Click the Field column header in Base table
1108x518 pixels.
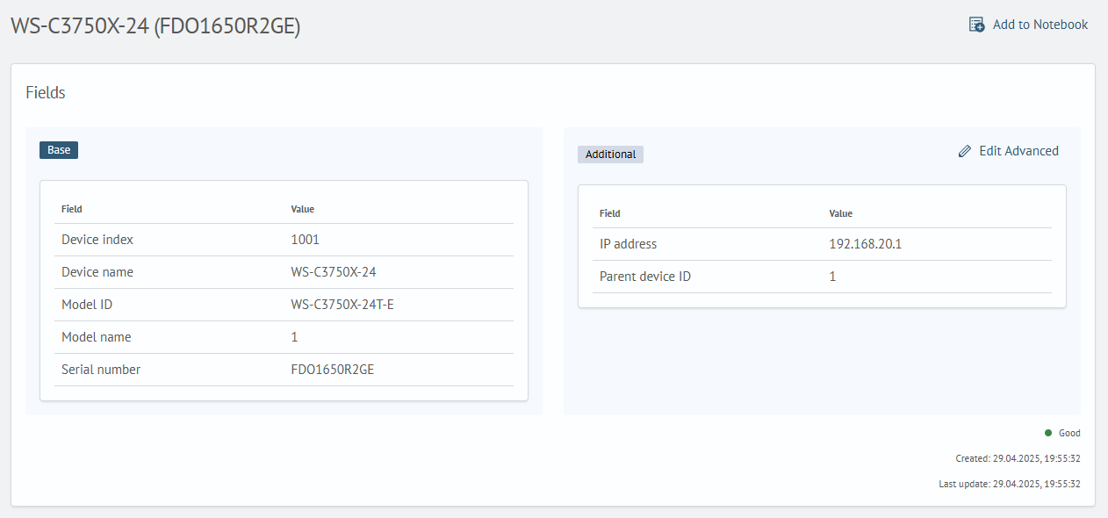pos(72,209)
